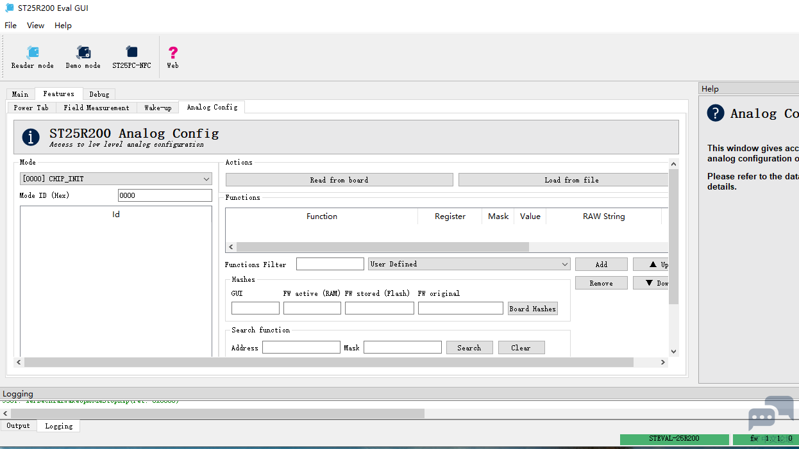This screenshot has height=449, width=799.
Task: Select the Logging tab at bottom
Action: pyautogui.click(x=59, y=426)
